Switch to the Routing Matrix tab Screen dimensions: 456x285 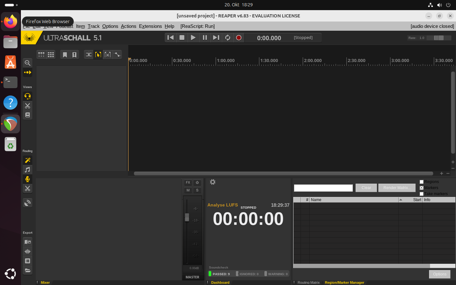tap(308, 282)
